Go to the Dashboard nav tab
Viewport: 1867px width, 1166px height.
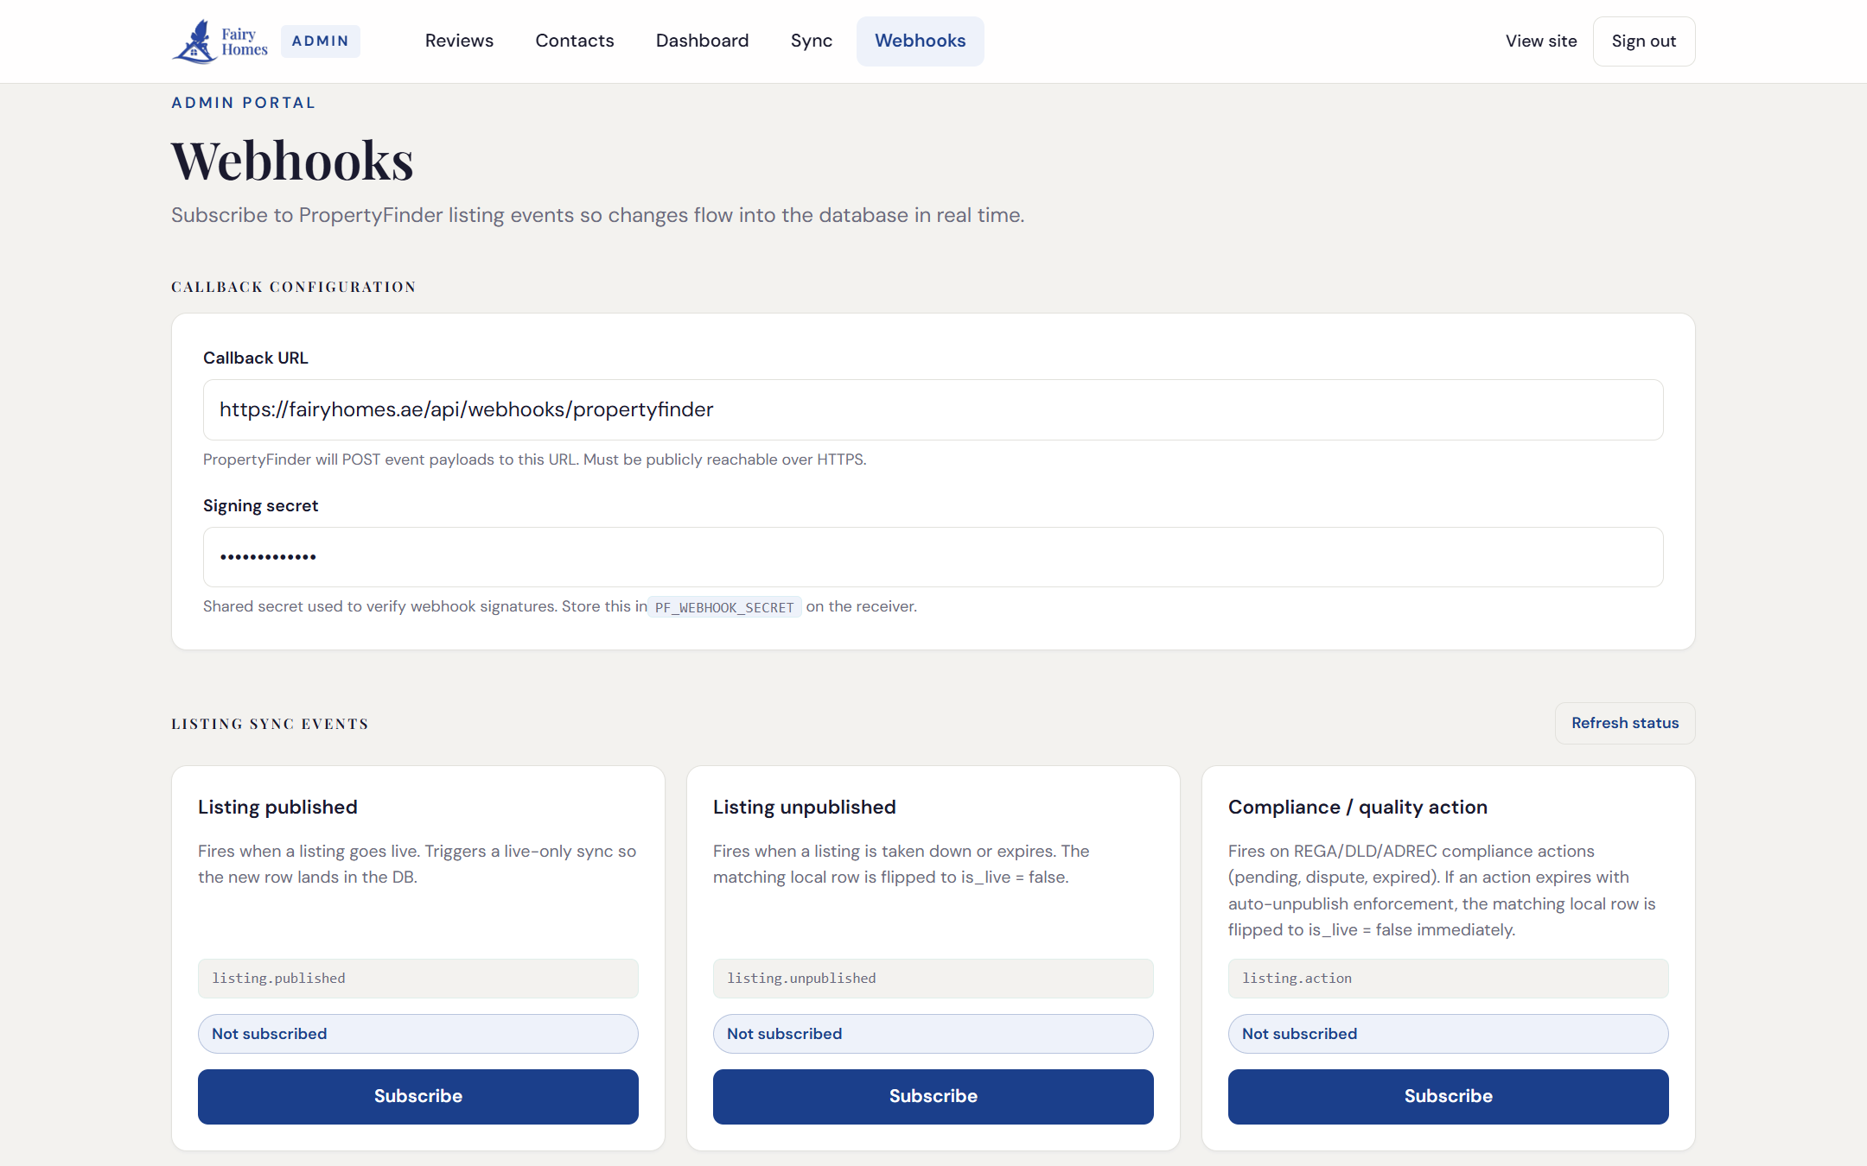[x=702, y=41]
